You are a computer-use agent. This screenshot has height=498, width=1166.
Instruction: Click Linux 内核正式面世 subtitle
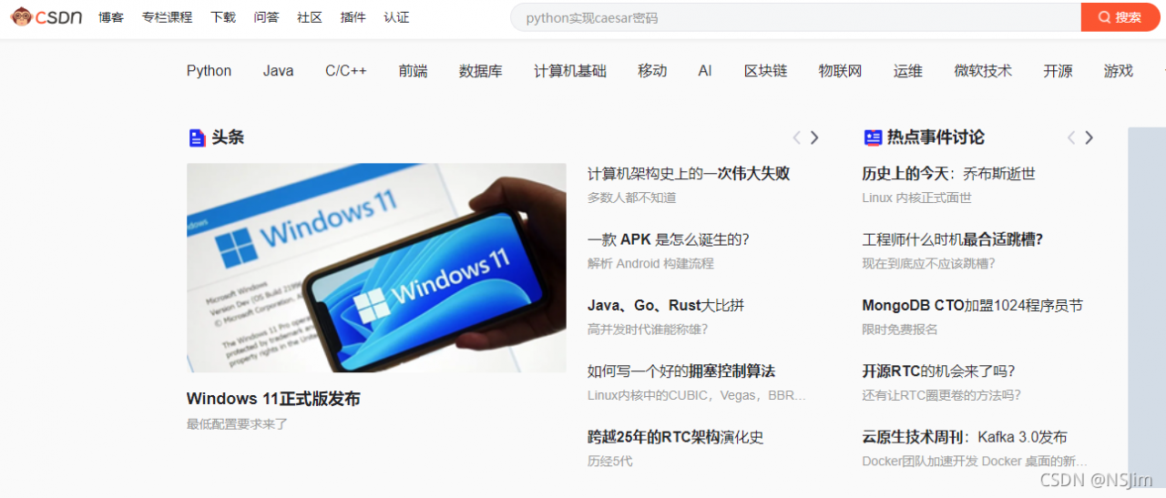coord(917,198)
